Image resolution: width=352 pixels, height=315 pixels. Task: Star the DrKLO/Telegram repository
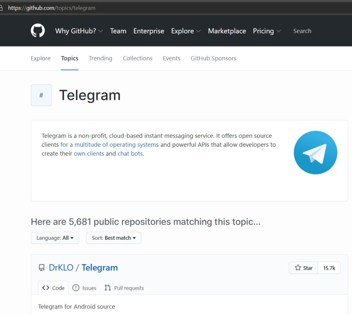(304, 268)
